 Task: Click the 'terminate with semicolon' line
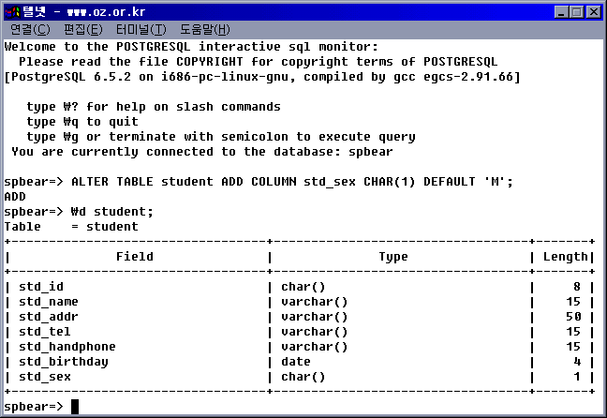221,137
